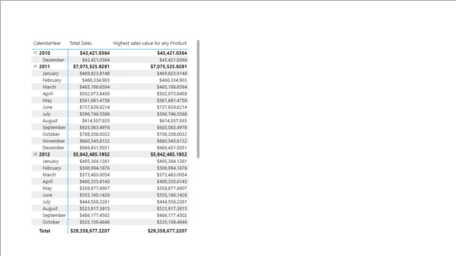Click Total Sales value $669,431.5031

click(95, 148)
